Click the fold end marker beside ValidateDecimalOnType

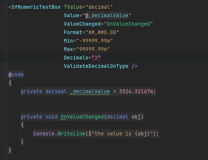coord(6,66)
